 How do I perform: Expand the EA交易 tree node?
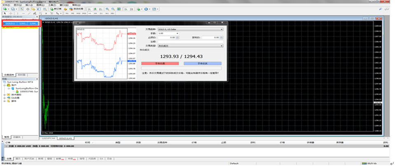5,98
